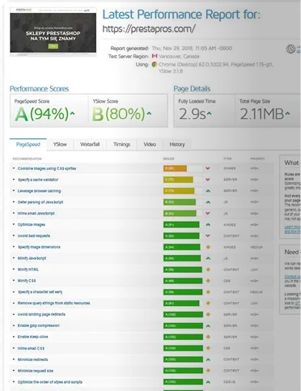Switch to the PageSpeed tab
The image size is (301, 391).
click(28, 144)
